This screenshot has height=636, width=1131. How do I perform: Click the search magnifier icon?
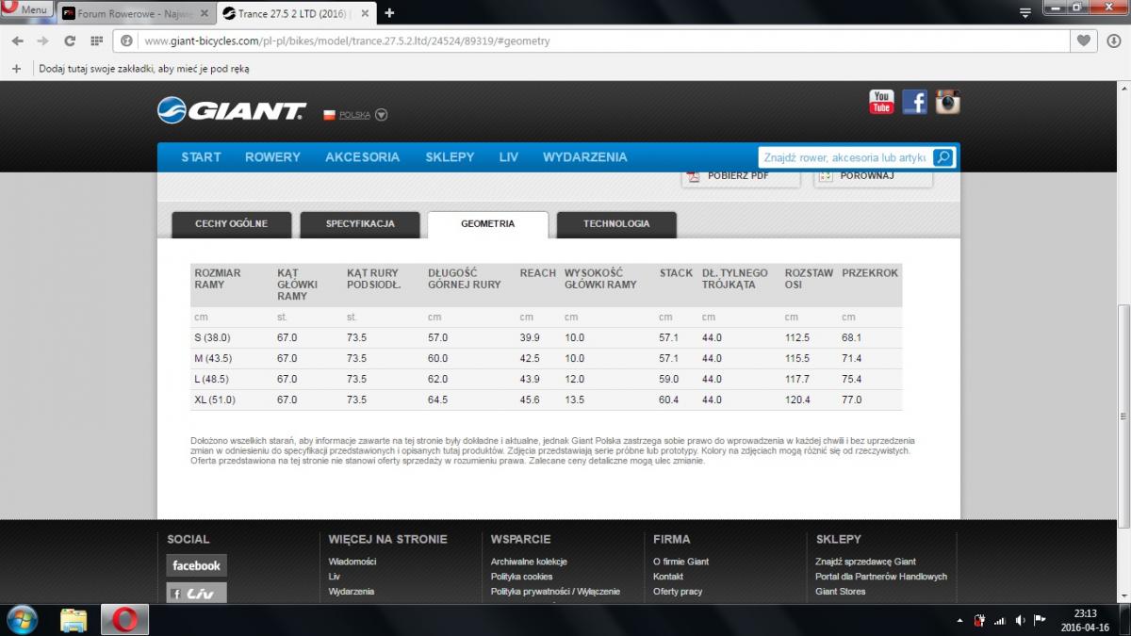(x=943, y=157)
